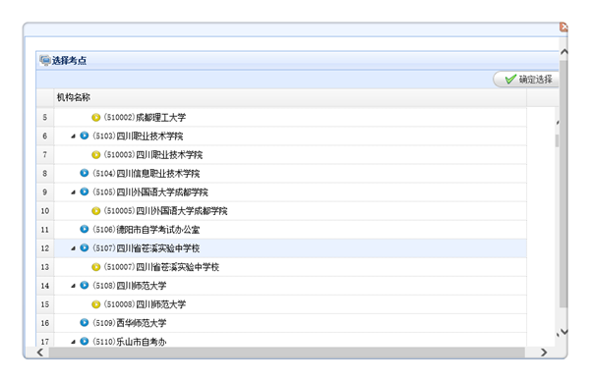This screenshot has width=590, height=381.
Task: Select row (510007)四川省苍溪实验中学校
Action: tap(290, 267)
